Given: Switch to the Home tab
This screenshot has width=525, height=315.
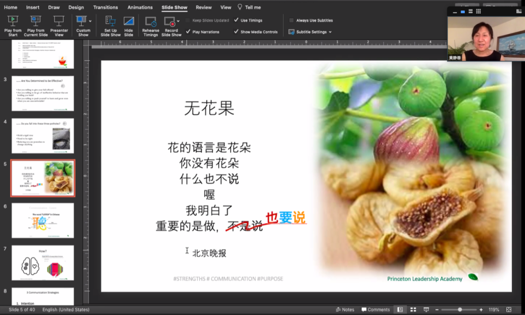Looking at the screenshot, I should pyautogui.click(x=11, y=7).
